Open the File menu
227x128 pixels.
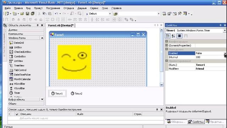coord(7,8)
